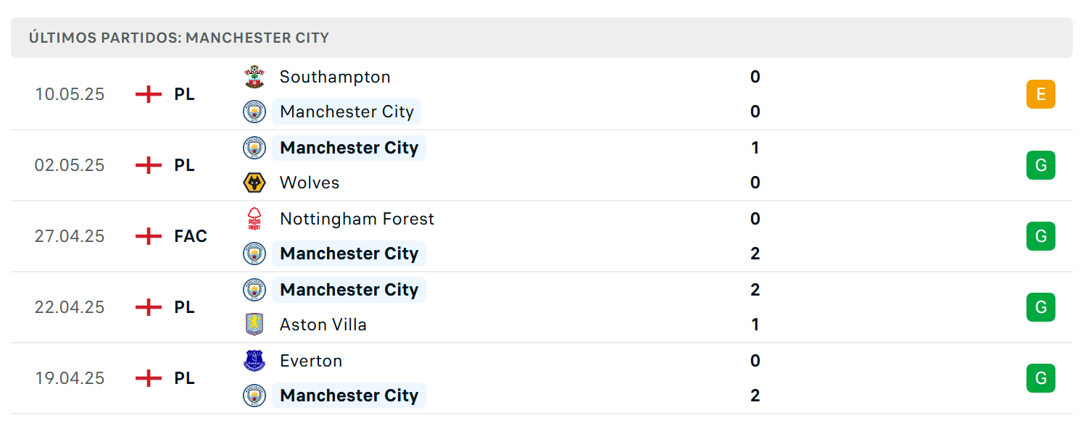This screenshot has width=1083, height=426.
Task: Click green G badge for the Everton match
Action: coord(1041,378)
